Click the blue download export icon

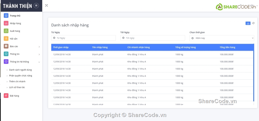pos(248,23)
